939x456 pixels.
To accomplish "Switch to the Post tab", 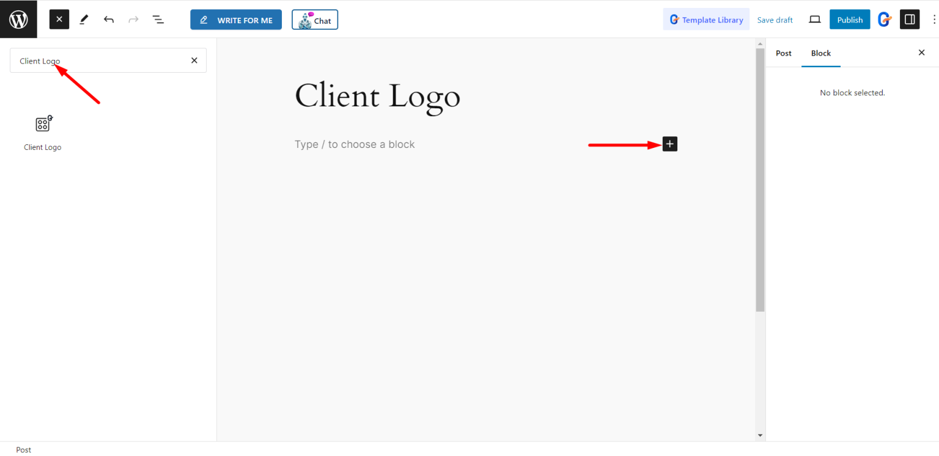I will [x=783, y=53].
